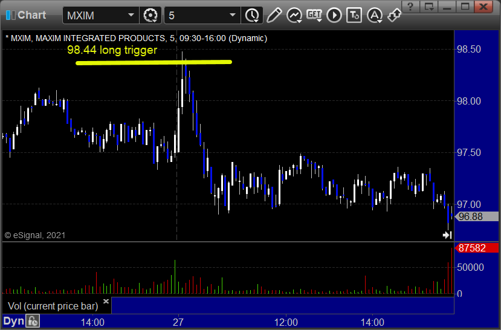Click the Chart window icon

pyautogui.click(x=10, y=15)
